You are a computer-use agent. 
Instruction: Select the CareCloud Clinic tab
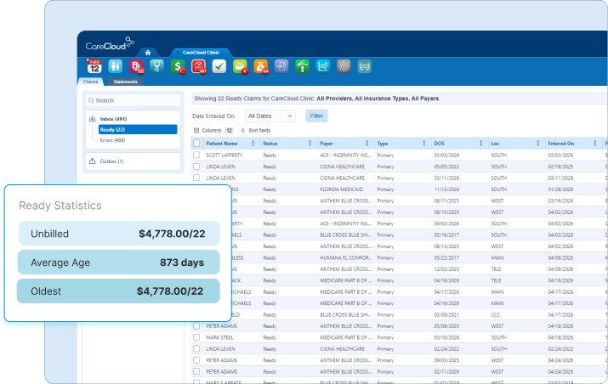201,53
